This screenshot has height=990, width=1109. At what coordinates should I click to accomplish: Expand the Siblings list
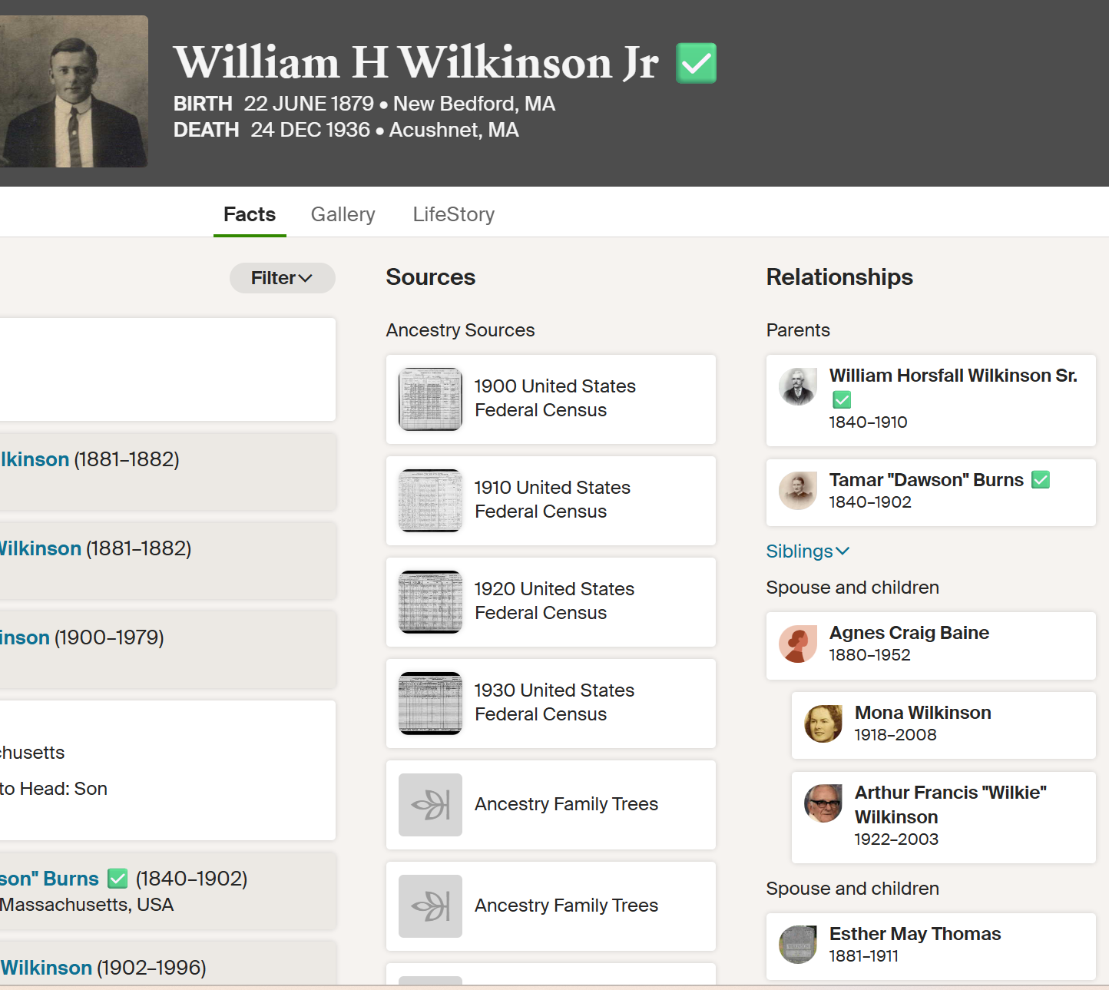point(807,551)
